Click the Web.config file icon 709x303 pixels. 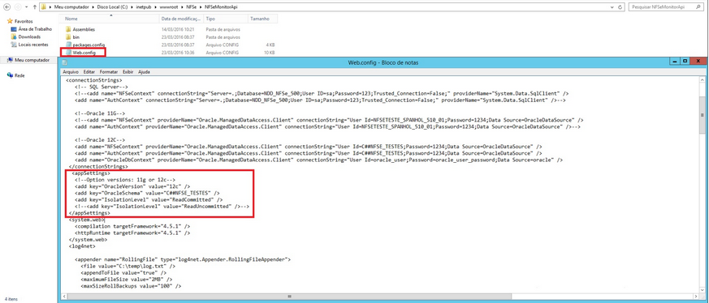point(69,53)
